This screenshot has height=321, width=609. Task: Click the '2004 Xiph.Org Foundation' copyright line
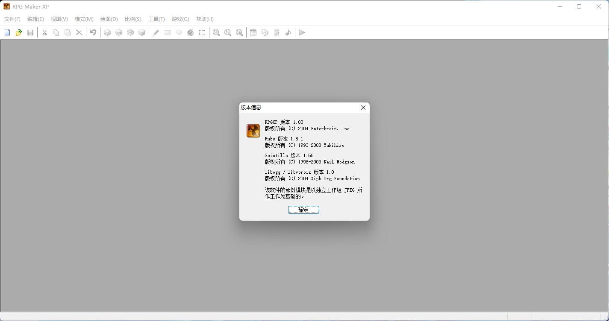coord(312,178)
